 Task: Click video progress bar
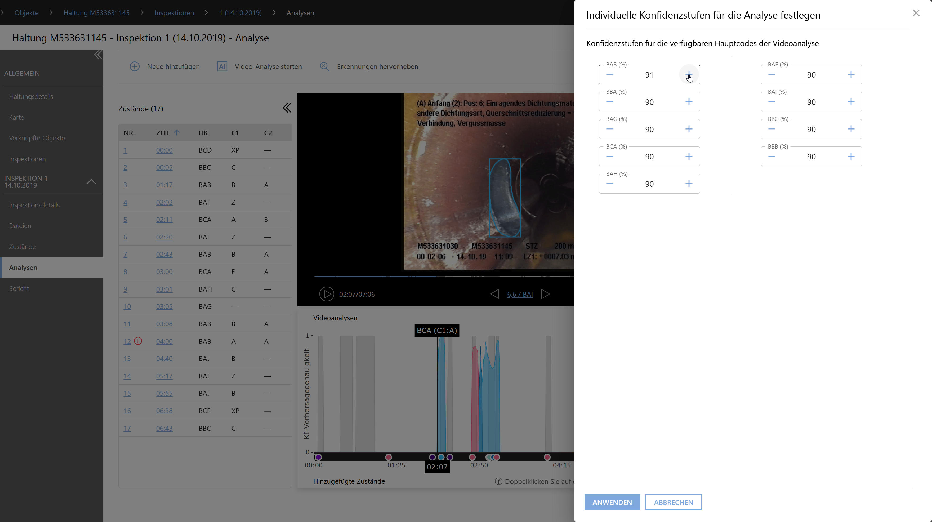coord(444,276)
